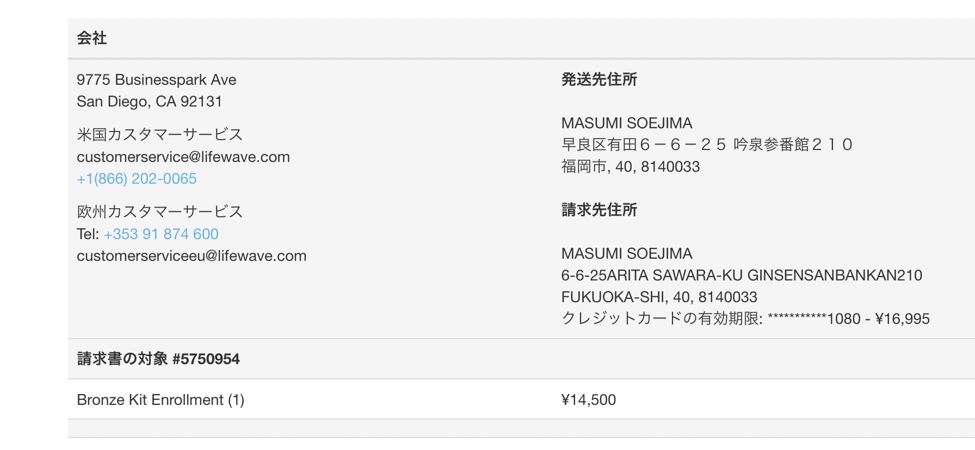Click 欧州カスタマーサービス label

160,211
